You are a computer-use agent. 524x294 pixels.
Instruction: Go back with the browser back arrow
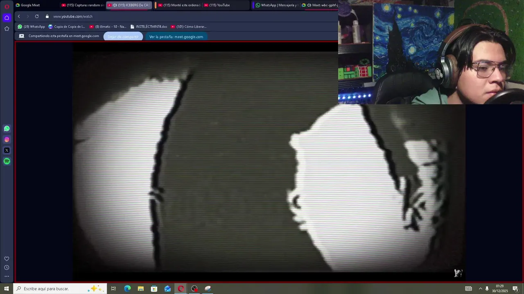19,16
